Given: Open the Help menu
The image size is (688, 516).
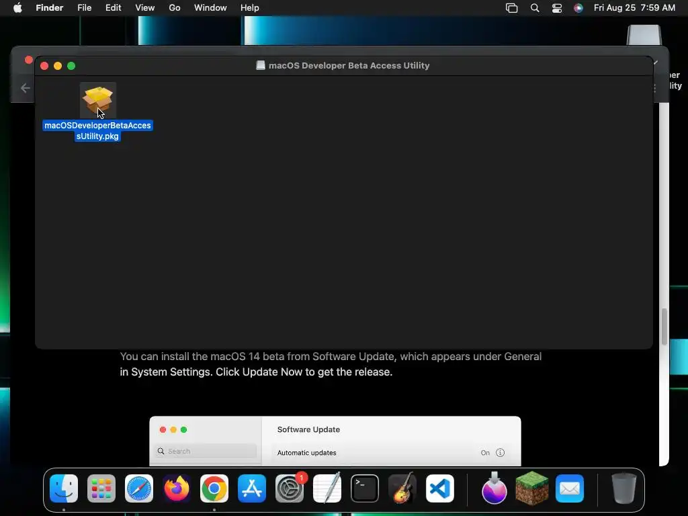Looking at the screenshot, I should point(250,8).
